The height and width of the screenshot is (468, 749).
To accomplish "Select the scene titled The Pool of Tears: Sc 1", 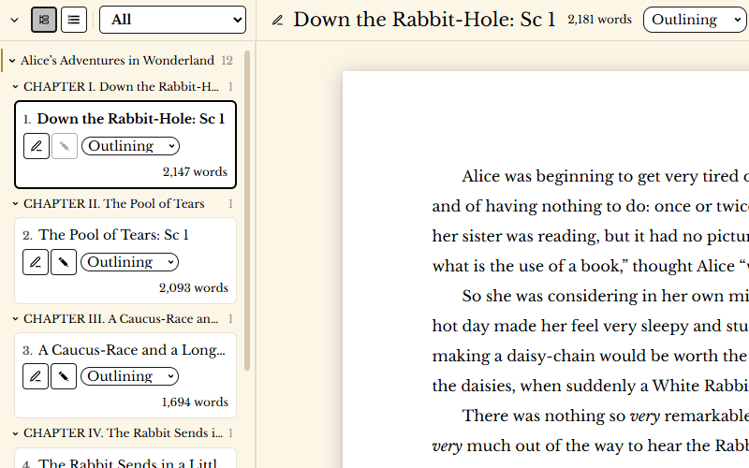I will [113, 235].
